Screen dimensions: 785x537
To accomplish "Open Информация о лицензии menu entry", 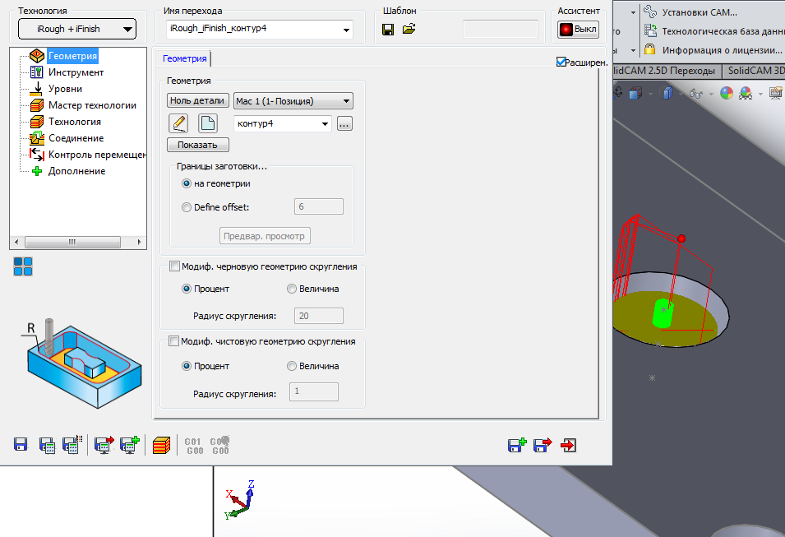I will pos(713,50).
